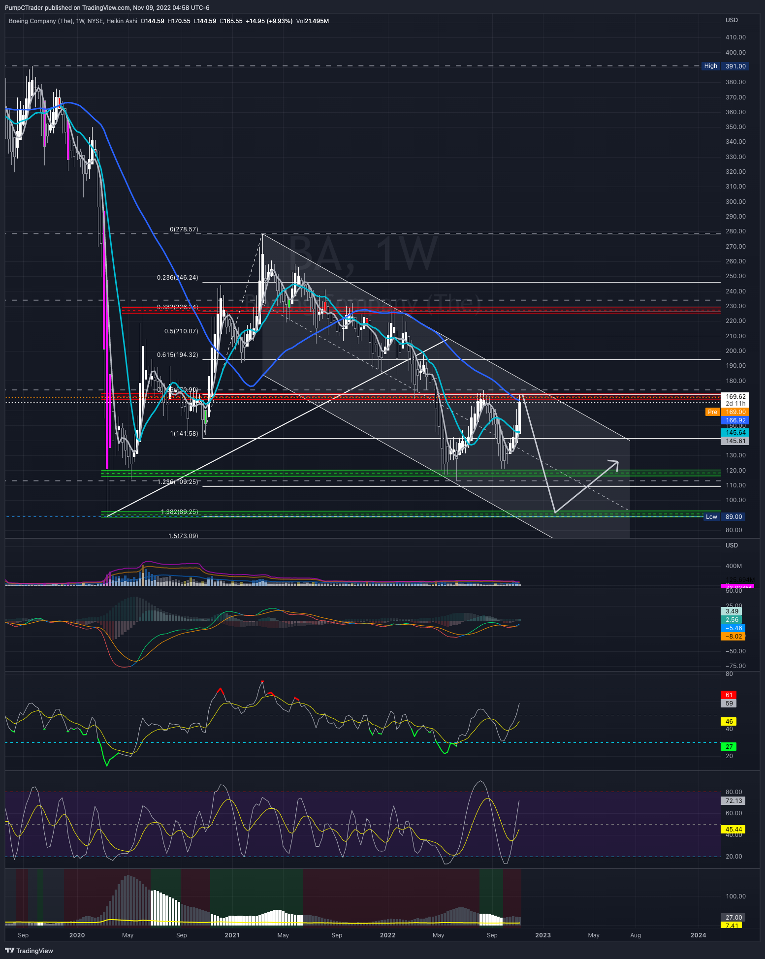
Task: Click the blue -5.46 MACD value tag
Action: coord(733,628)
